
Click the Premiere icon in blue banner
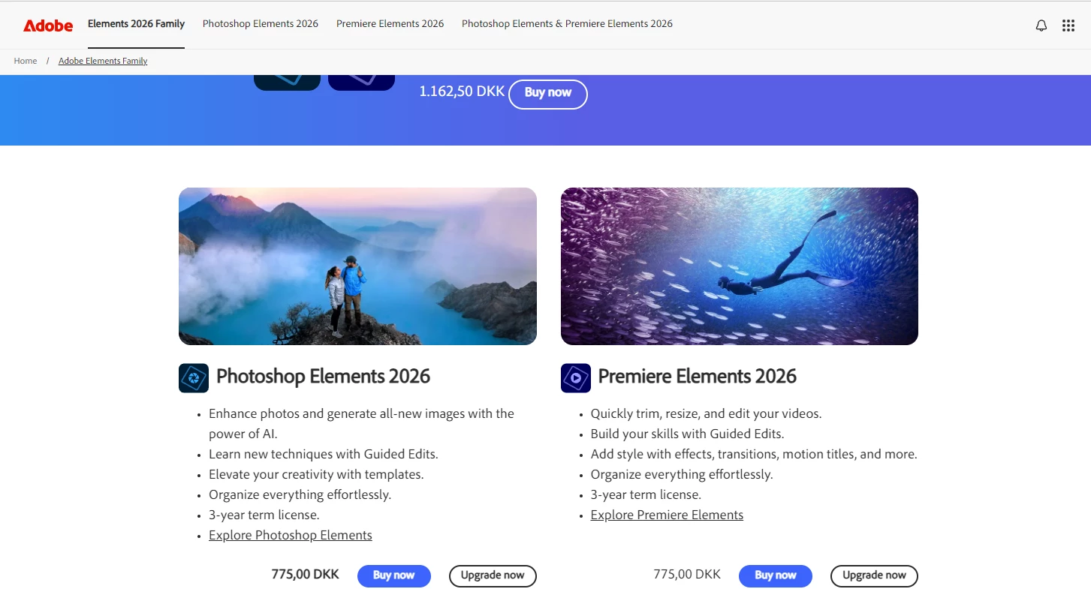(x=361, y=82)
